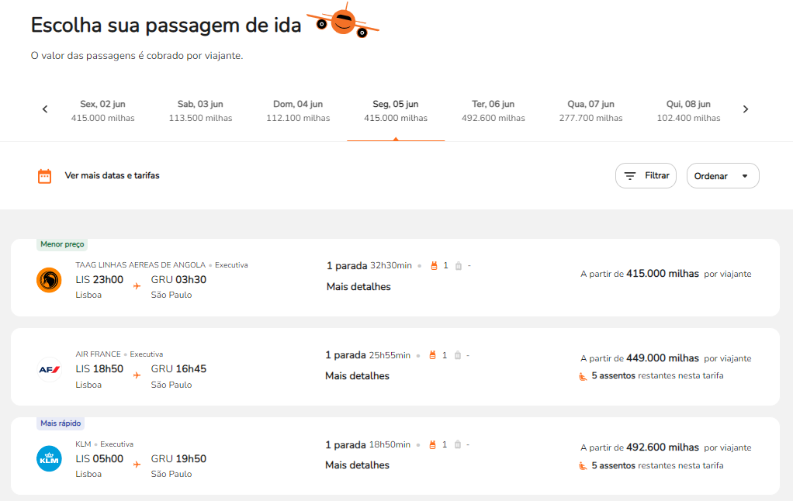Select the Qui, 08 jun date tab
This screenshot has height=501, width=793.
coord(688,111)
